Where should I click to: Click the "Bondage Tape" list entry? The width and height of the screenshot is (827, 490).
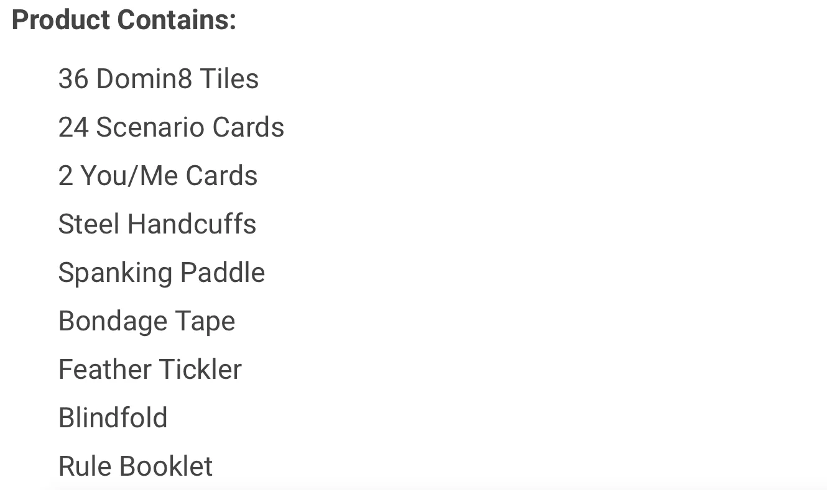pos(147,322)
